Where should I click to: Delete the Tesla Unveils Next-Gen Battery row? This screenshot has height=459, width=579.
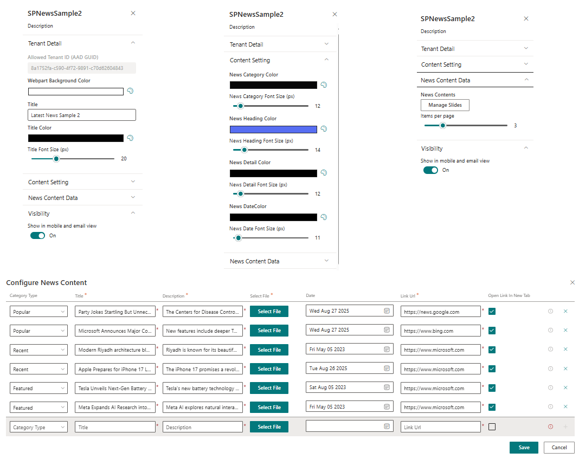click(x=565, y=388)
